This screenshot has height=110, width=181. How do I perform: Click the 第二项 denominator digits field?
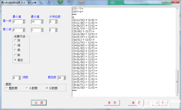tap(52, 30)
